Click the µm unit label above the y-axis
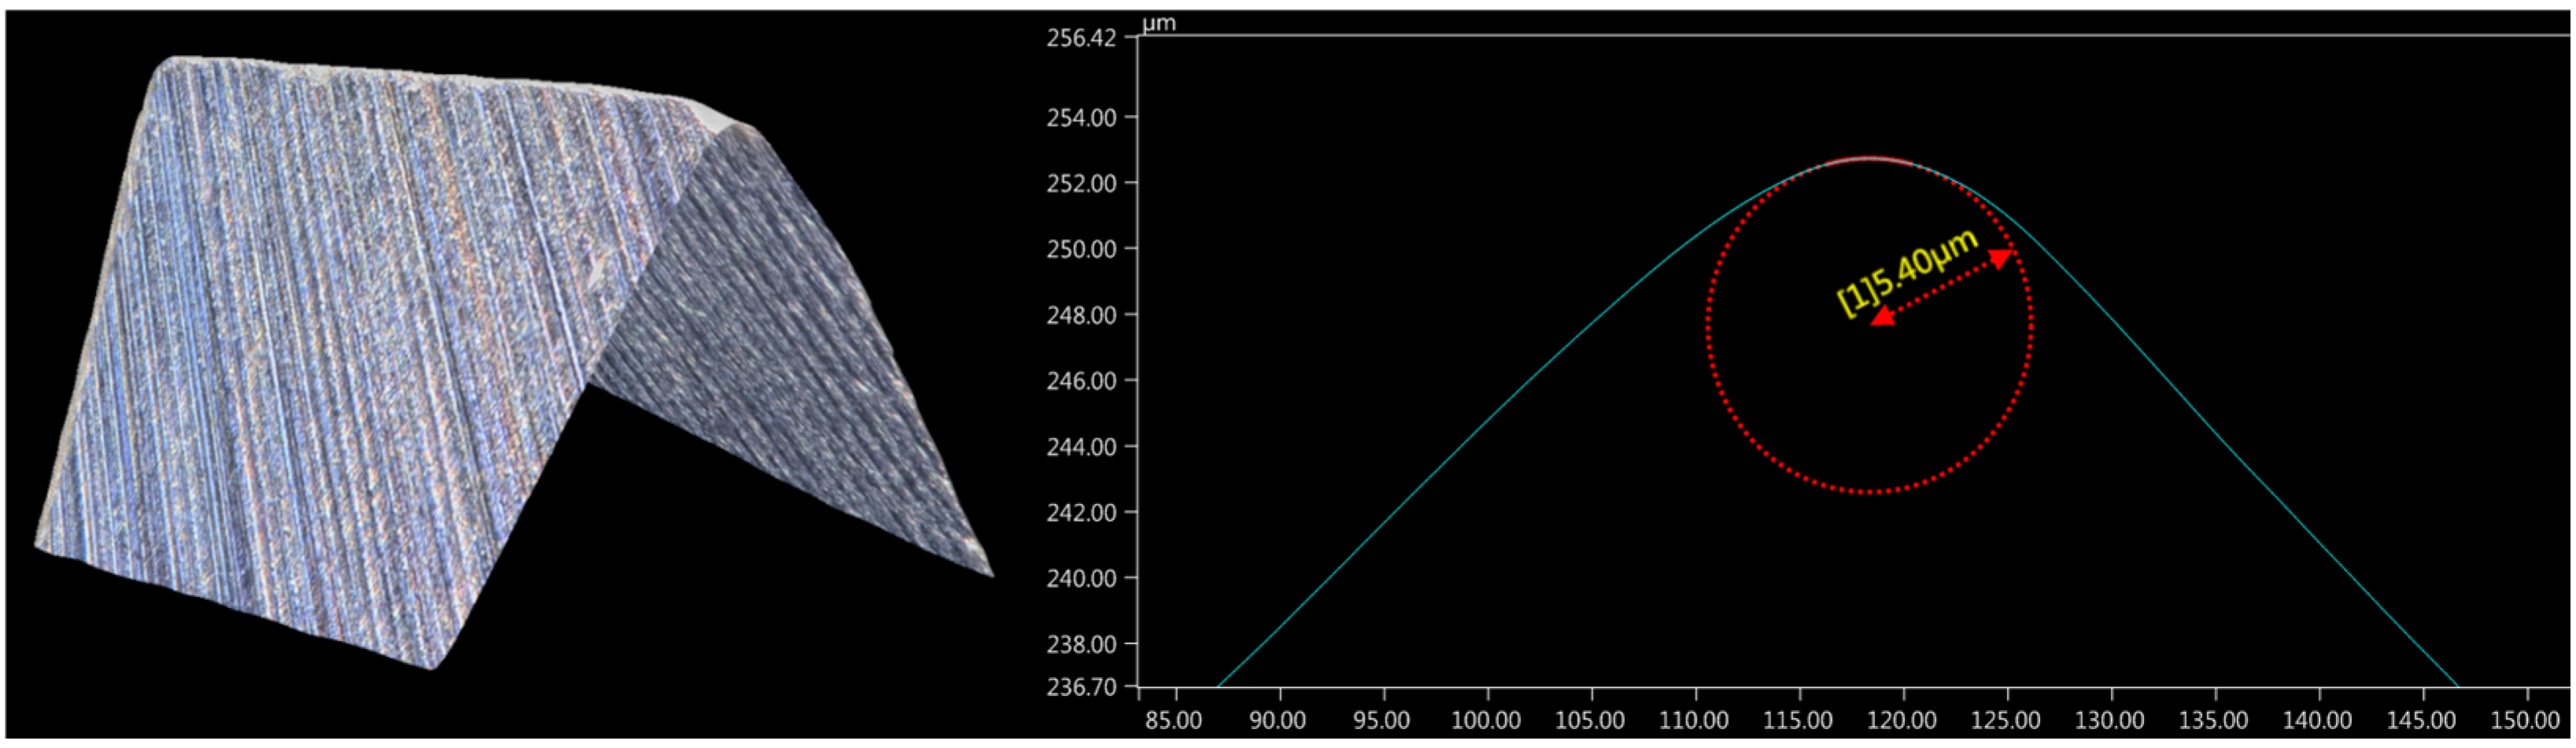 pyautogui.click(x=1159, y=22)
